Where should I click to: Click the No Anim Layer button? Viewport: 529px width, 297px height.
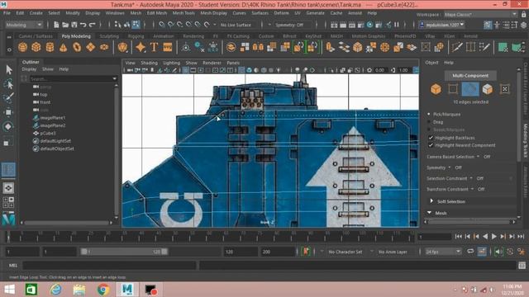point(393,252)
